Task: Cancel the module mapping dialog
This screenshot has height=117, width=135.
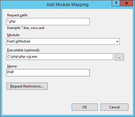Action: click(114, 107)
